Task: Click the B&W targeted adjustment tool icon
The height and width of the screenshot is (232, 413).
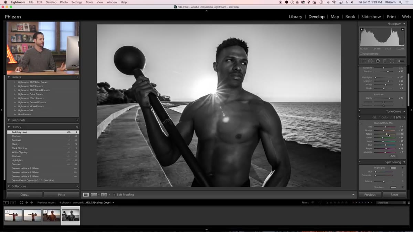Action: [x=361, y=123]
